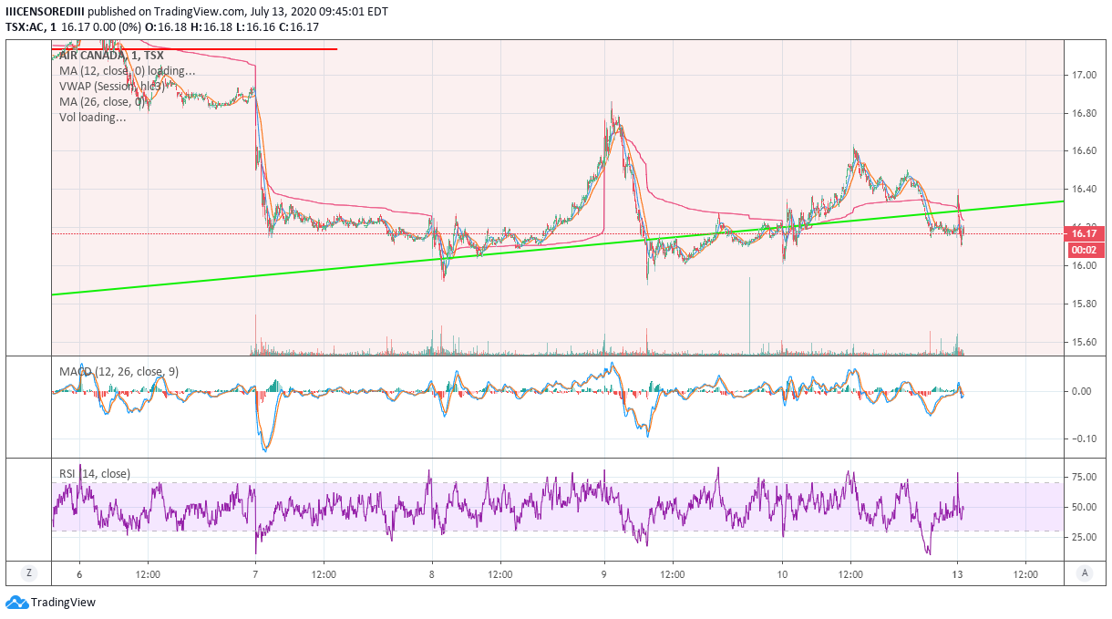Click the 16.00 price axis label
This screenshot has height=619, width=1112.
pyautogui.click(x=1085, y=266)
